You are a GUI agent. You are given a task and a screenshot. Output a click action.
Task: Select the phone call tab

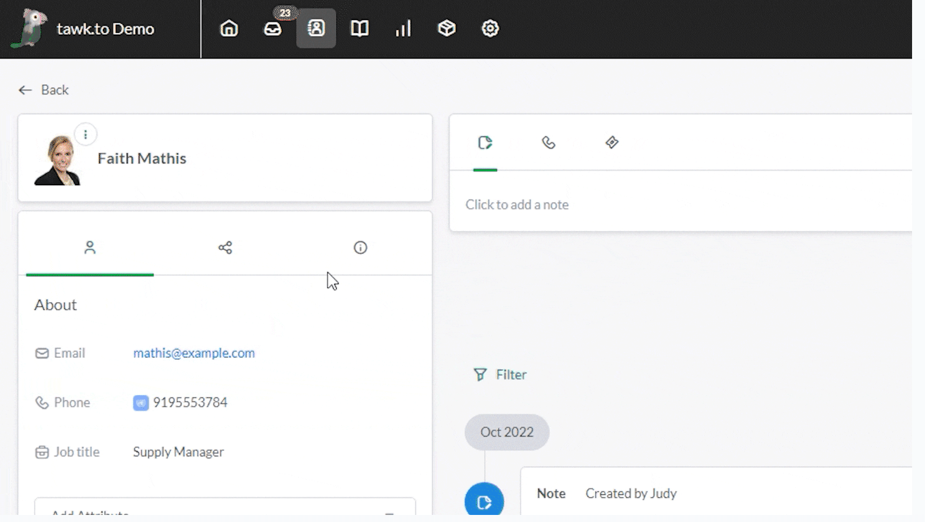click(548, 143)
